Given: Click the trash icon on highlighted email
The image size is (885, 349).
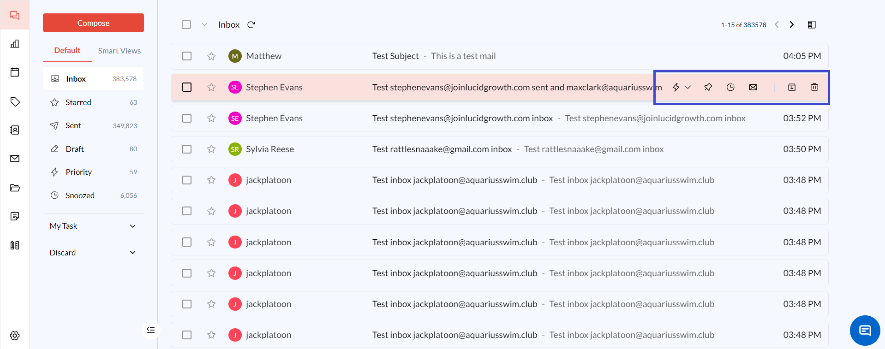Looking at the screenshot, I should (814, 87).
